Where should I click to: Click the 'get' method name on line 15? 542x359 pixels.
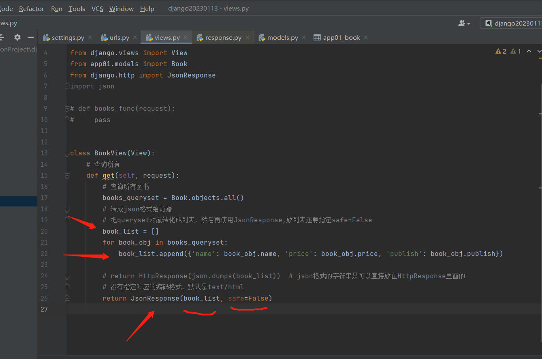[x=109, y=175]
